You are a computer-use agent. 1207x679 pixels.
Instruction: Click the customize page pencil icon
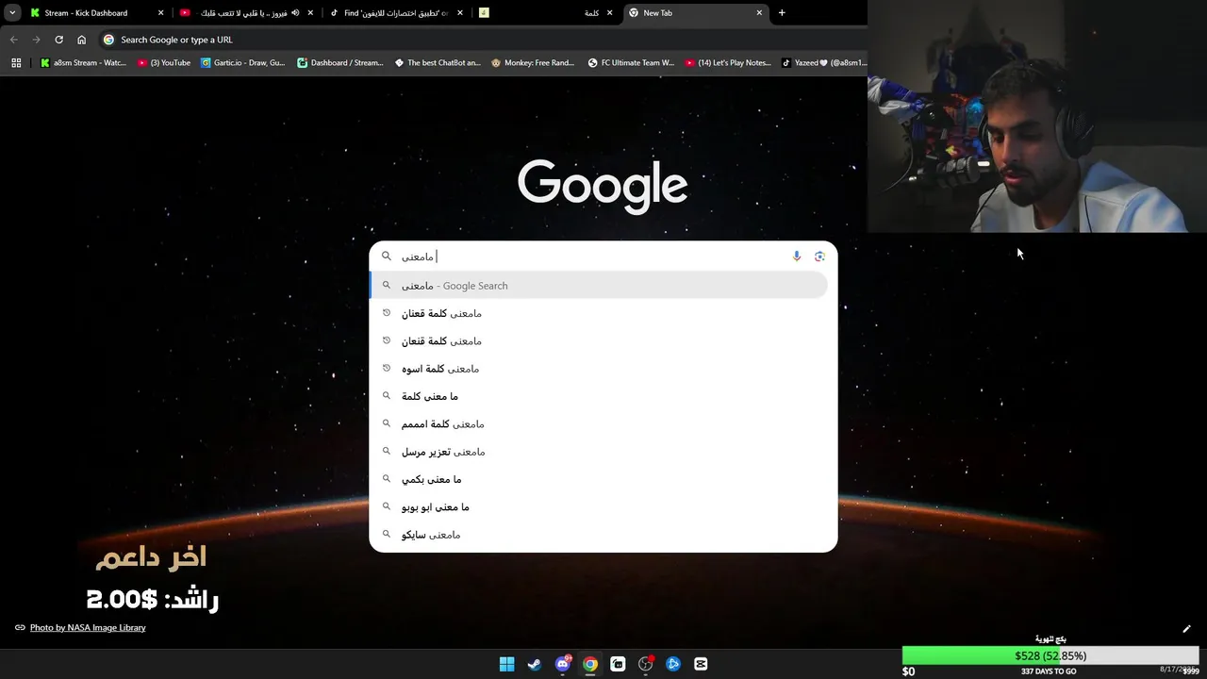tap(1186, 629)
